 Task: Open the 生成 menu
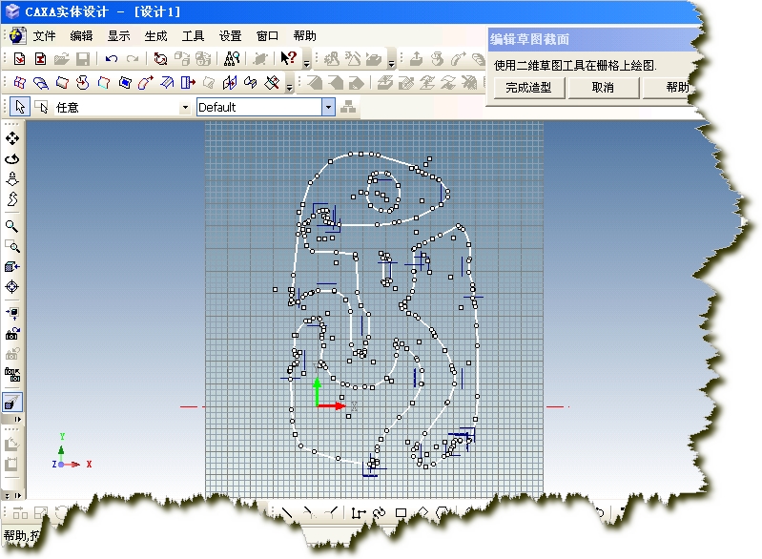click(155, 36)
